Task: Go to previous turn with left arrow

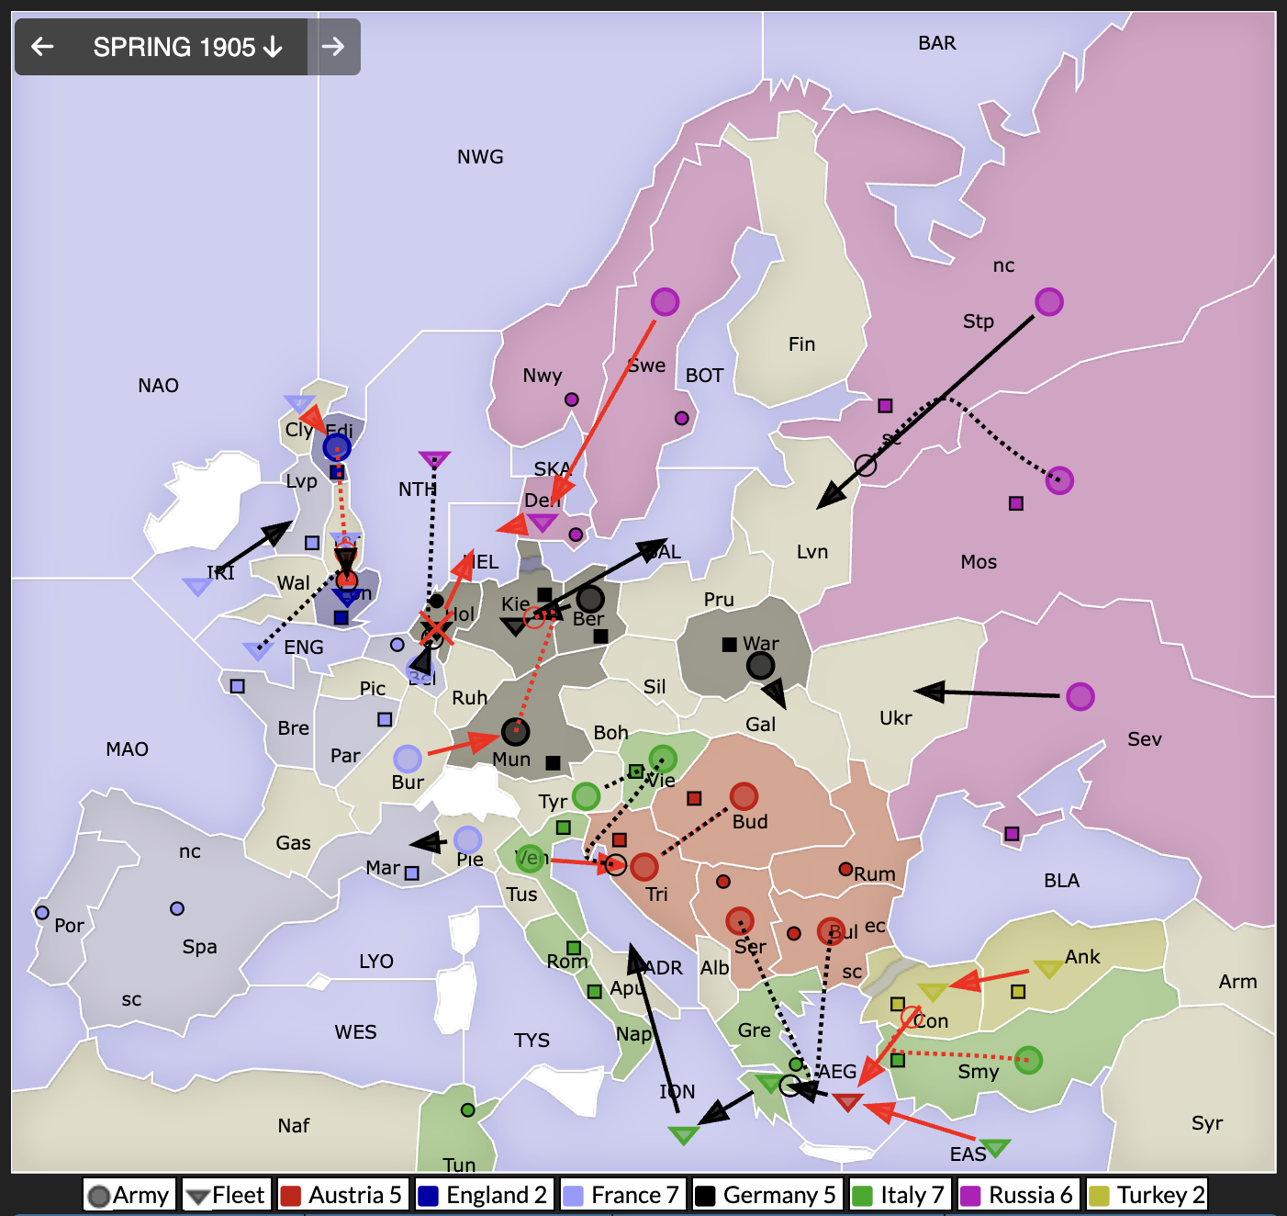Action: [x=42, y=47]
